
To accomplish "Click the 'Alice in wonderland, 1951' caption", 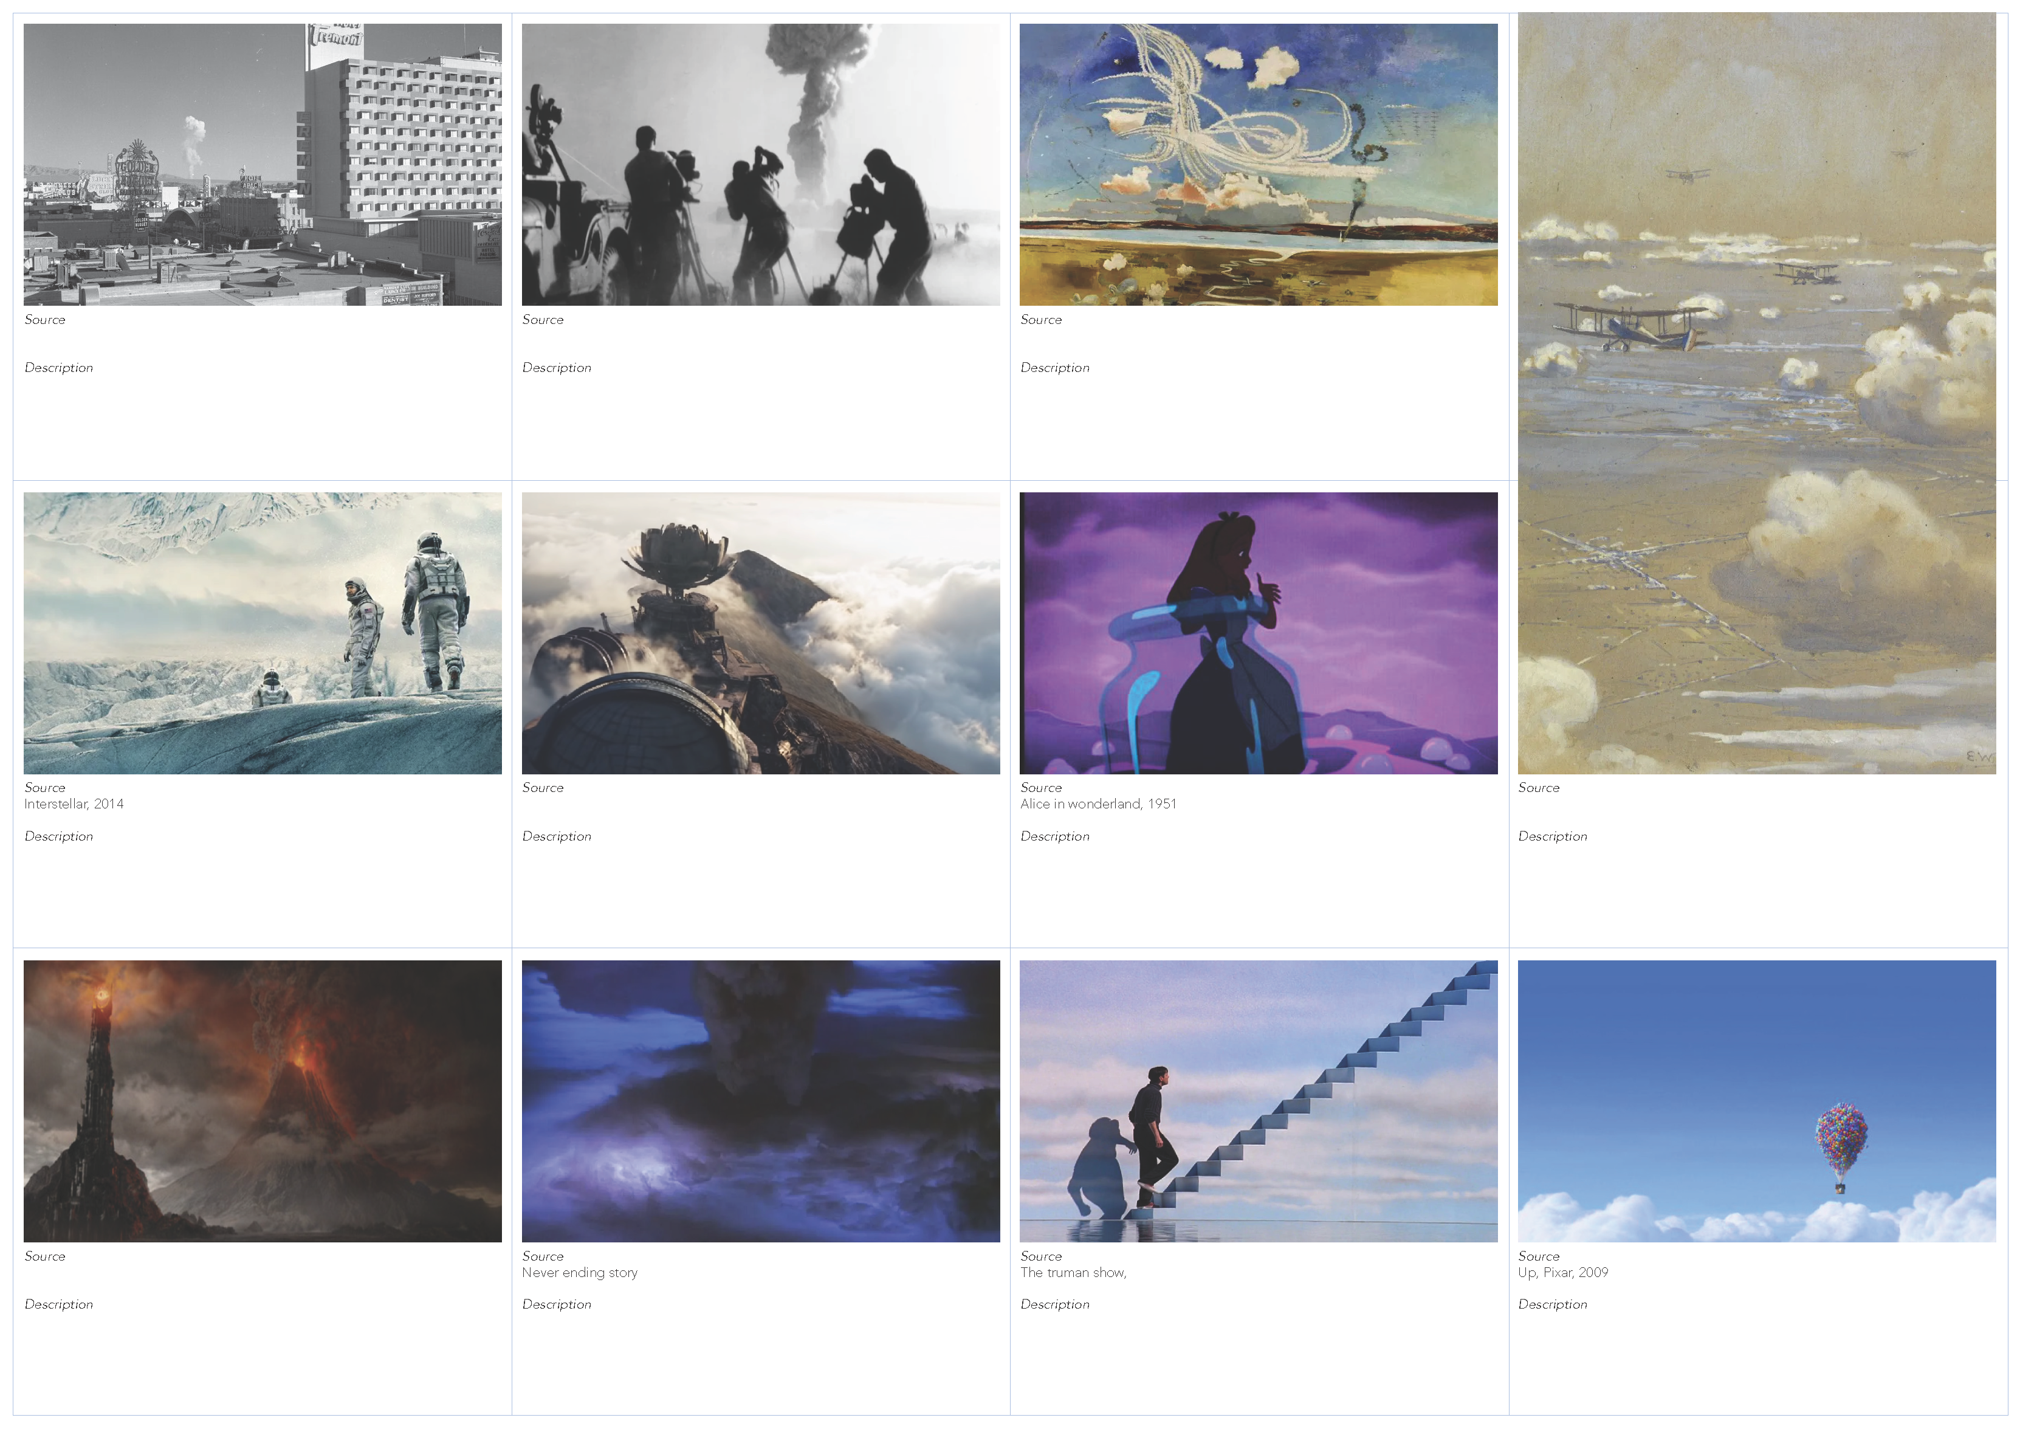I will click(x=1098, y=804).
